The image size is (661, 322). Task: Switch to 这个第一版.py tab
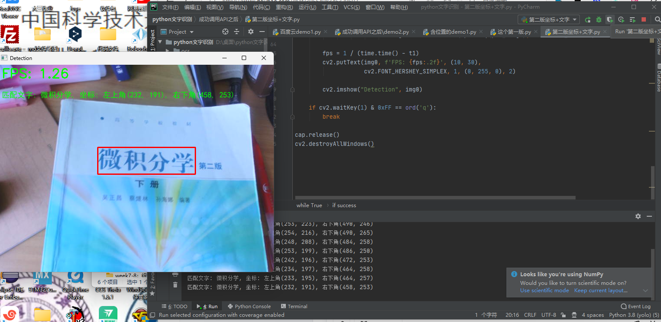(514, 32)
